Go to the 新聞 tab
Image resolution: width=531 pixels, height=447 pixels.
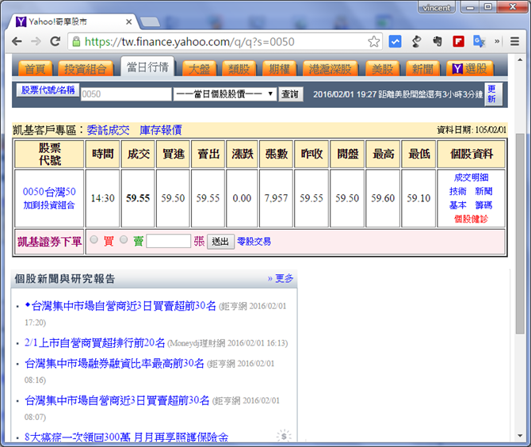(x=422, y=69)
